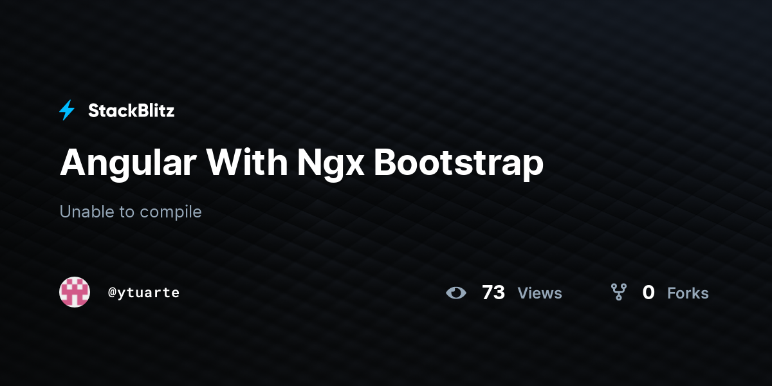Viewport: 772px width, 386px height.
Task: Click the Views label
Action: (x=540, y=293)
